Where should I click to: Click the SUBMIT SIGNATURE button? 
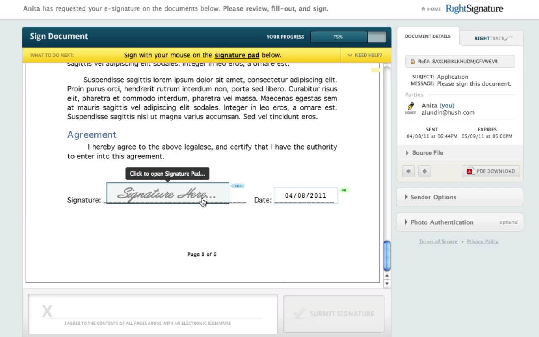tap(334, 313)
